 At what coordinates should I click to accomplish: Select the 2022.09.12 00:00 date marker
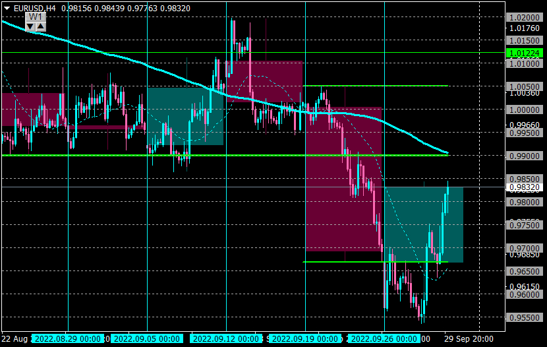click(226, 338)
